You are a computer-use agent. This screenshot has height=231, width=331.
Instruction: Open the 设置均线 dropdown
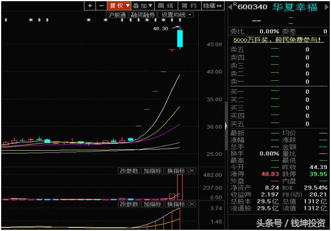(x=176, y=15)
